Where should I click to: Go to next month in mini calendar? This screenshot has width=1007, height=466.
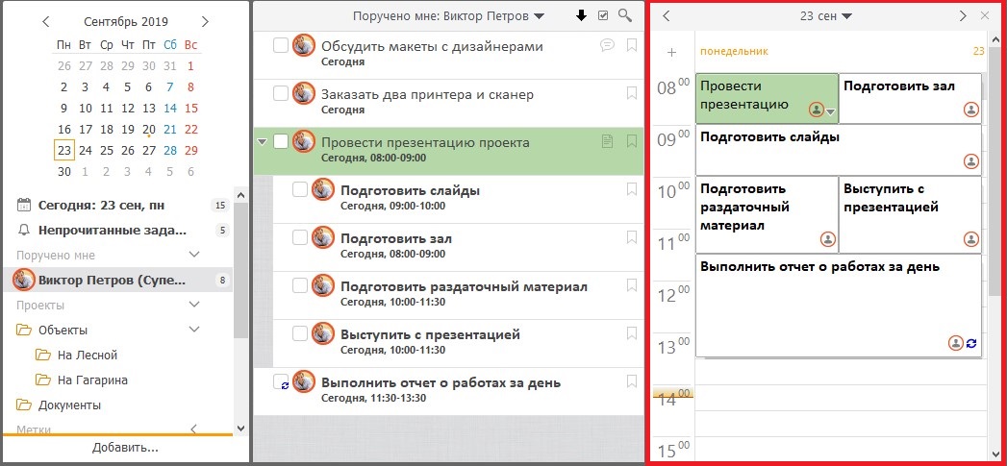point(205,22)
